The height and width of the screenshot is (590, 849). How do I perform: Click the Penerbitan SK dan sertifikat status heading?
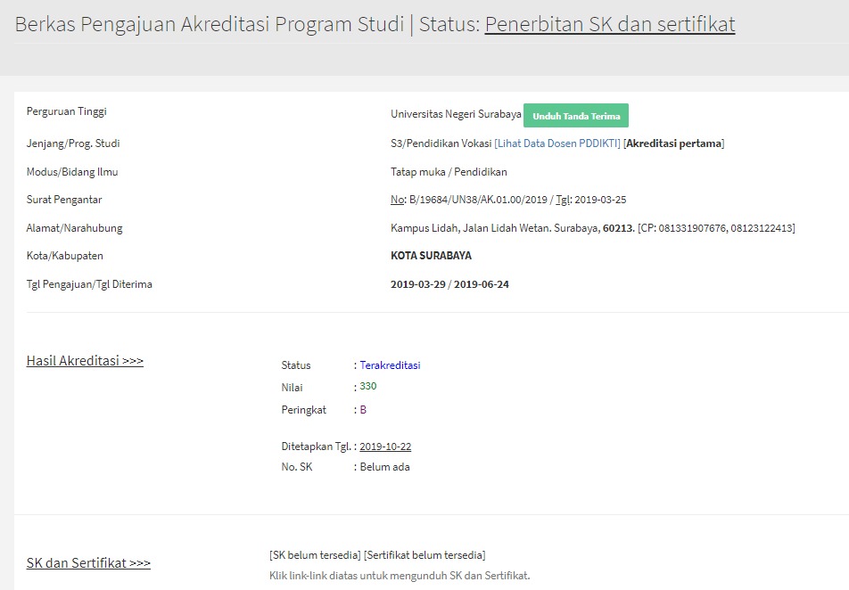pos(610,24)
